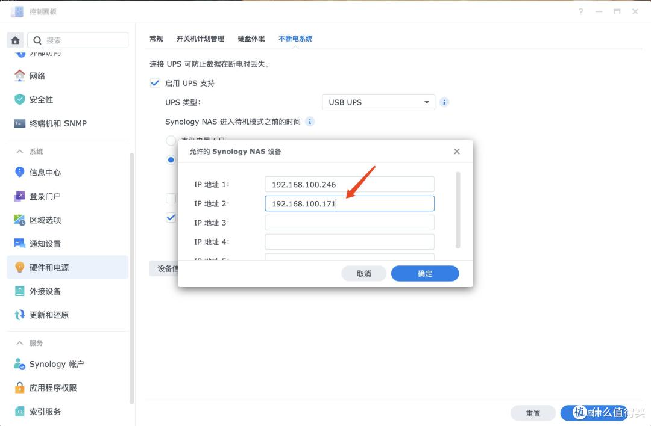Click the Control Panel title bar app icon
Image resolution: width=651 pixels, height=426 pixels.
point(17,11)
